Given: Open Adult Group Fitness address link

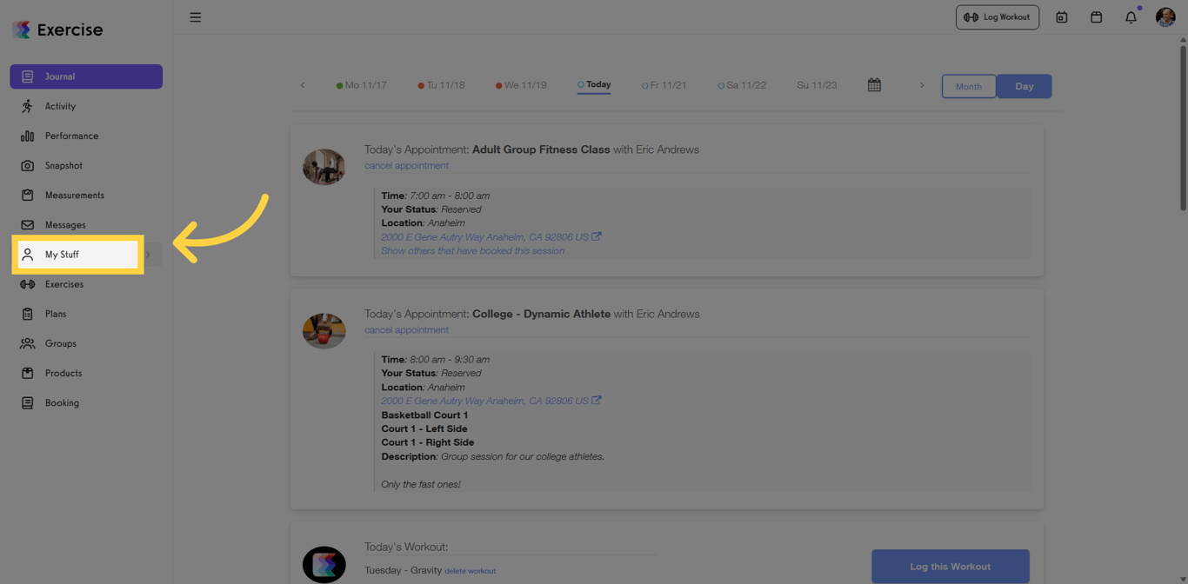Looking at the screenshot, I should coord(484,236).
